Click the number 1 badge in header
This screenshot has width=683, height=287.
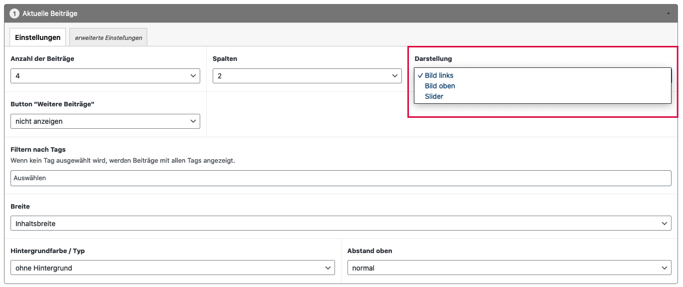14,13
